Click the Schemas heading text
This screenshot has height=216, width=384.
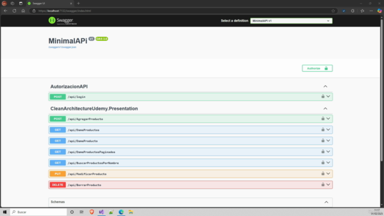[x=58, y=202]
